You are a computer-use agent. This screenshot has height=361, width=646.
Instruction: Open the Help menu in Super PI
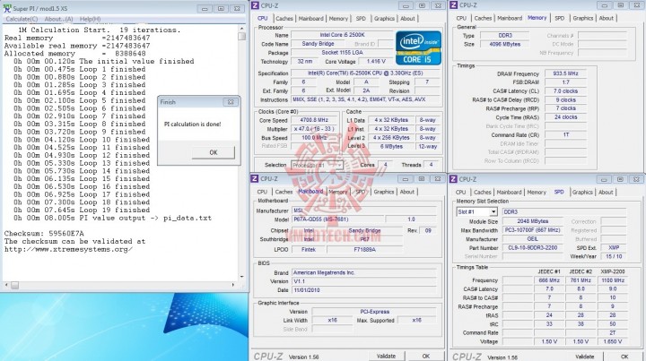tap(90, 19)
